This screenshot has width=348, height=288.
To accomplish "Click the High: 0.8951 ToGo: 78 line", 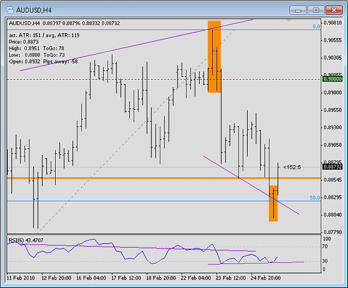I will tap(37, 48).
